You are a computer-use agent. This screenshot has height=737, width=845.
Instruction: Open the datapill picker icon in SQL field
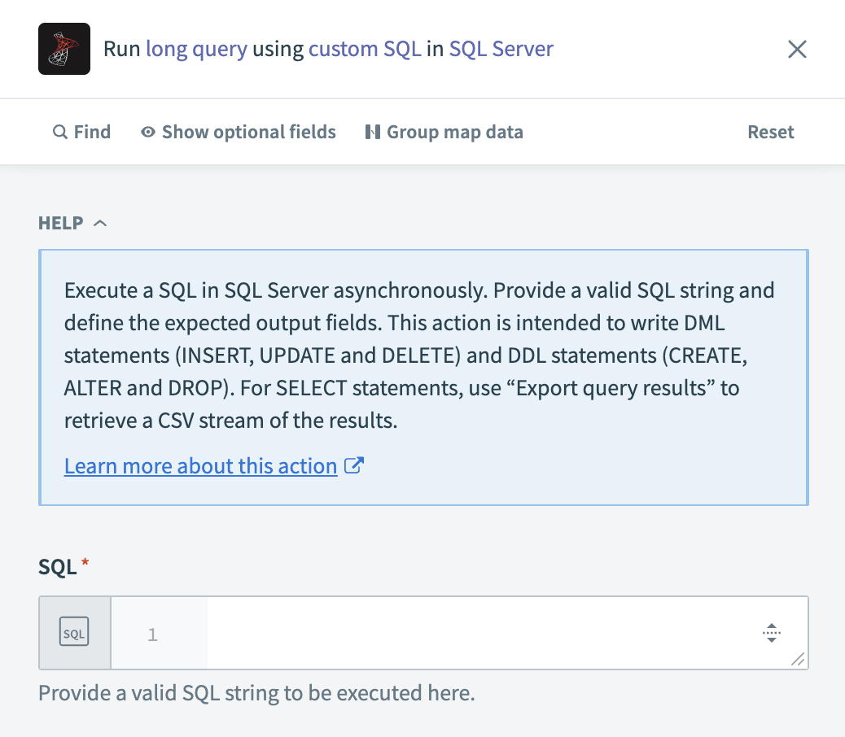tap(771, 632)
